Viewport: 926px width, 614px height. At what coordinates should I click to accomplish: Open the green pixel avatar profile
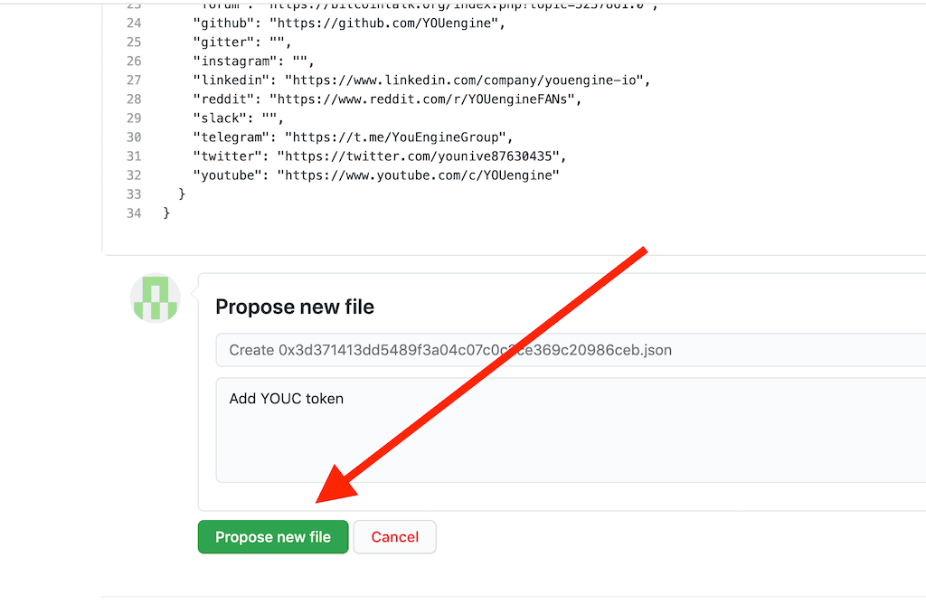156,298
